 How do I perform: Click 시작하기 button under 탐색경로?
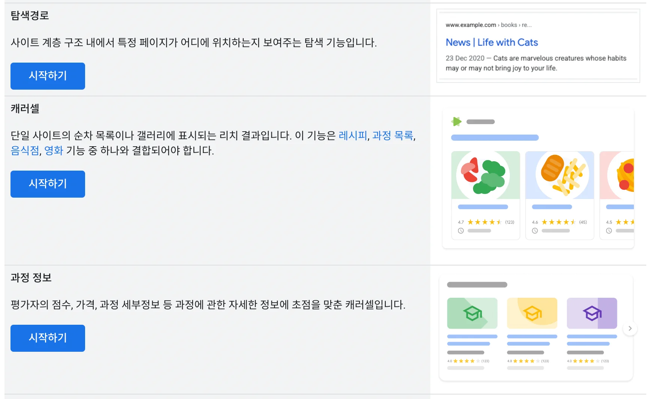pos(48,76)
